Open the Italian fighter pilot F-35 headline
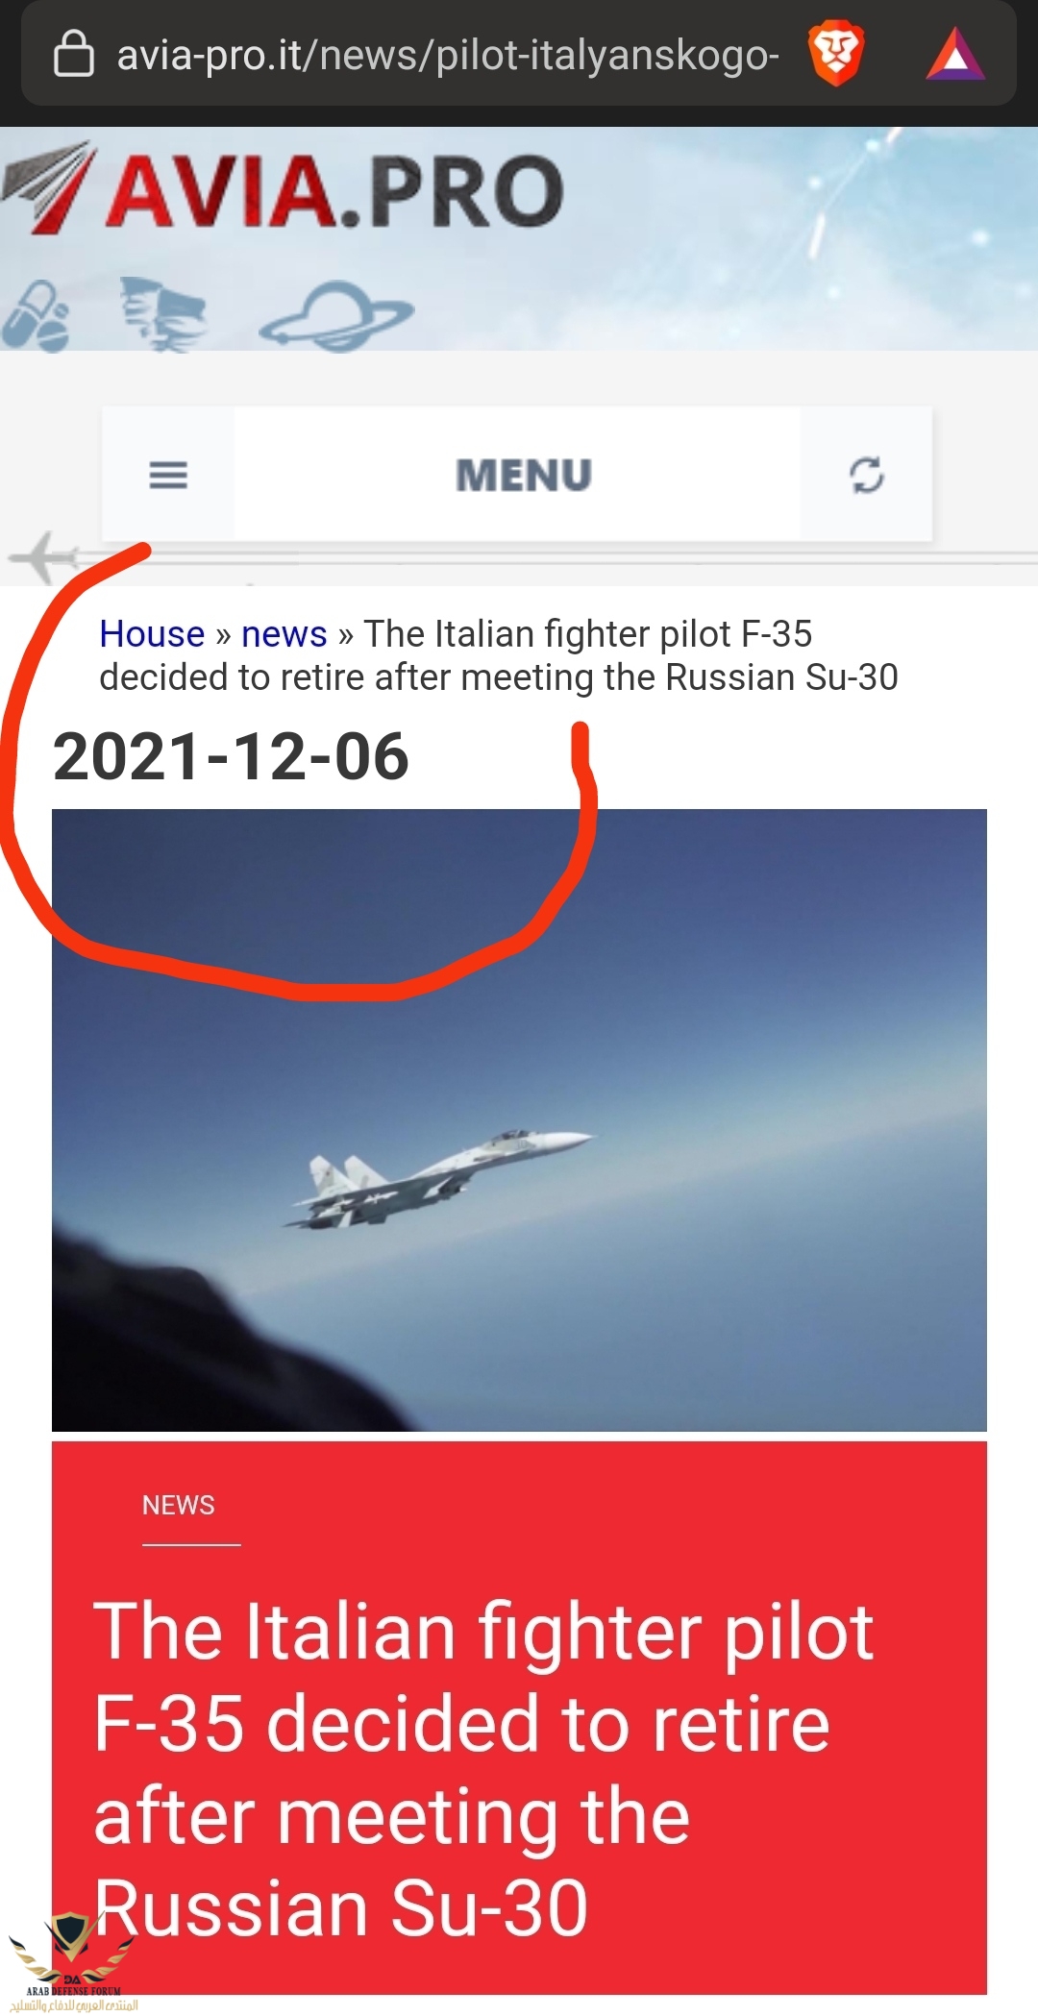The width and height of the screenshot is (1038, 2016). pos(483,1769)
